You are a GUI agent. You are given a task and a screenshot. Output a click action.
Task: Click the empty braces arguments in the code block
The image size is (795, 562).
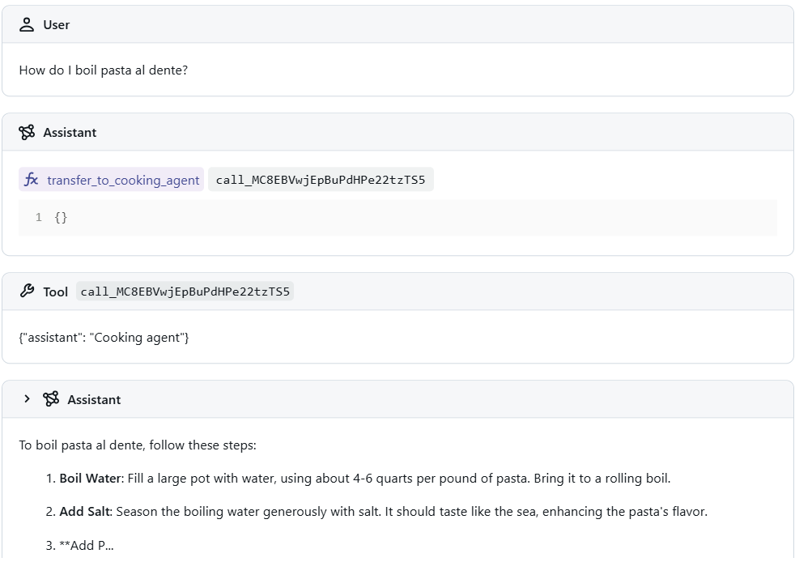(x=61, y=218)
